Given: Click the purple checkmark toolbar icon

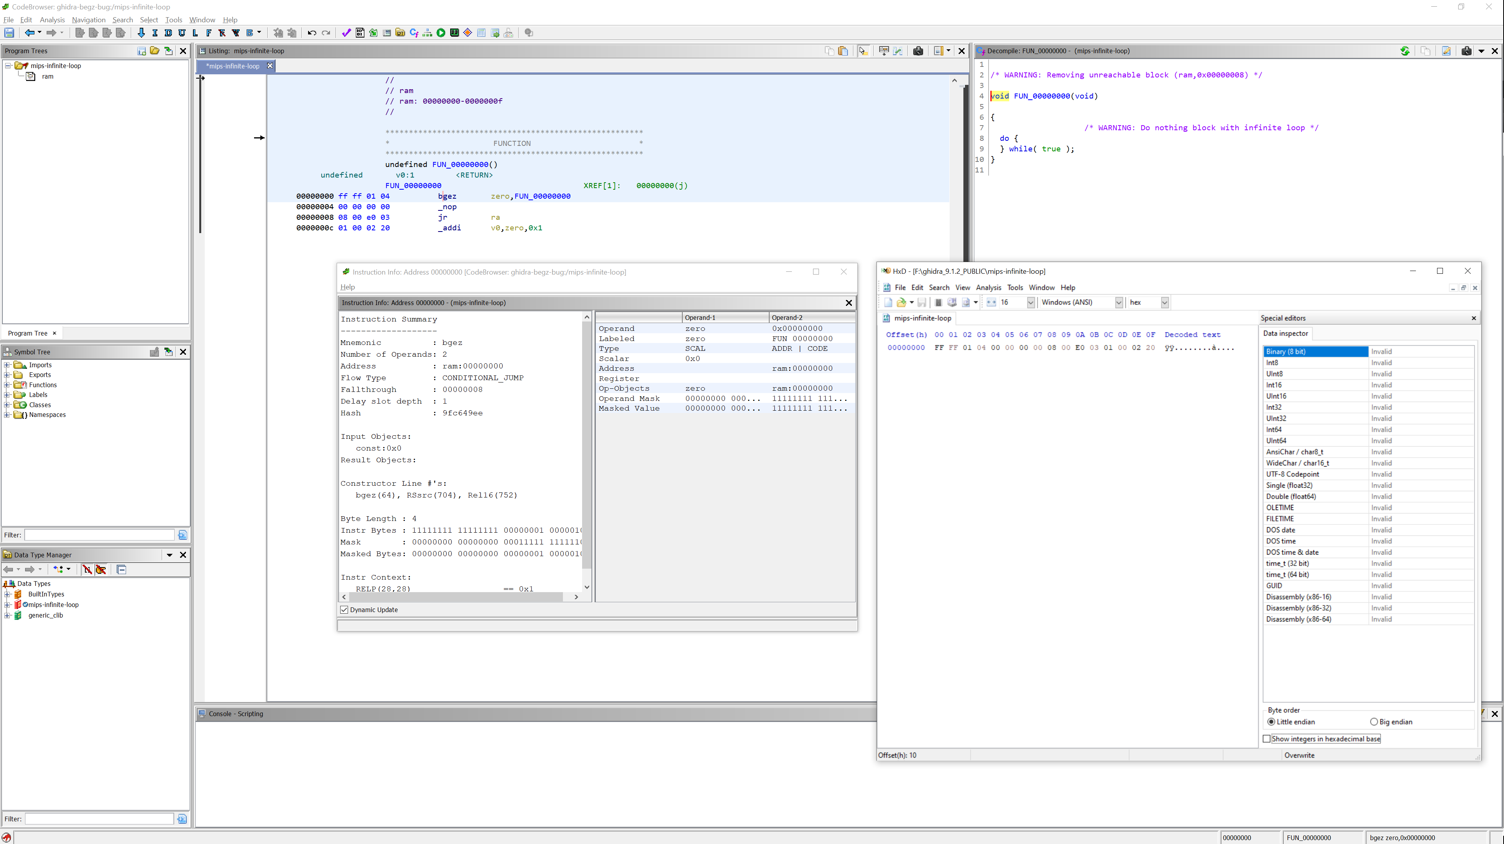Looking at the screenshot, I should coord(346,33).
